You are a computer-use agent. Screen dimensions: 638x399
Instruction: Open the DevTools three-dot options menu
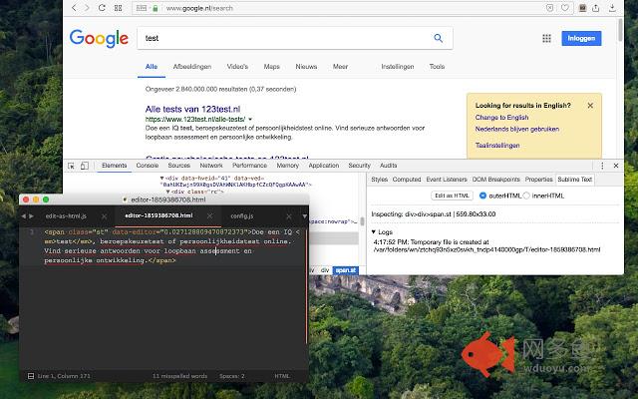click(602, 166)
